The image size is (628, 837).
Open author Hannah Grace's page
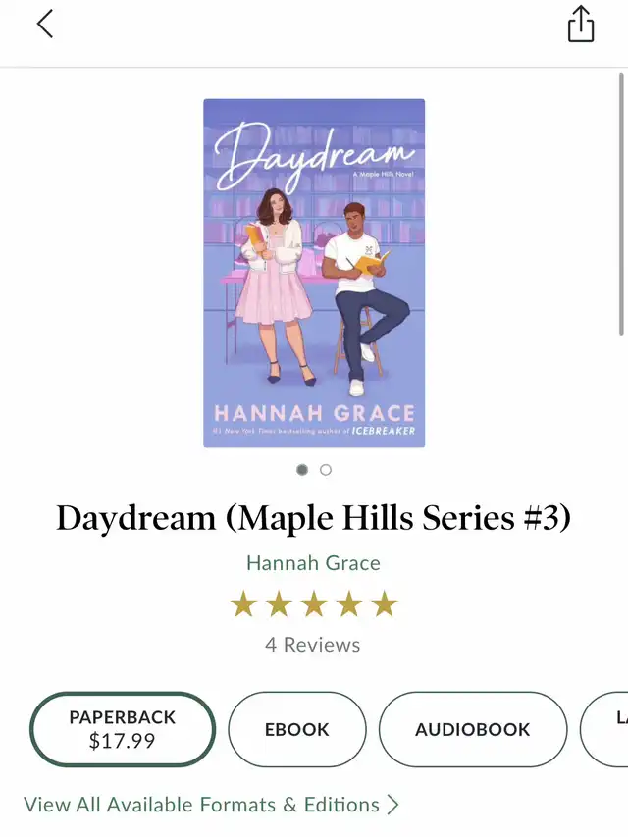coord(313,563)
